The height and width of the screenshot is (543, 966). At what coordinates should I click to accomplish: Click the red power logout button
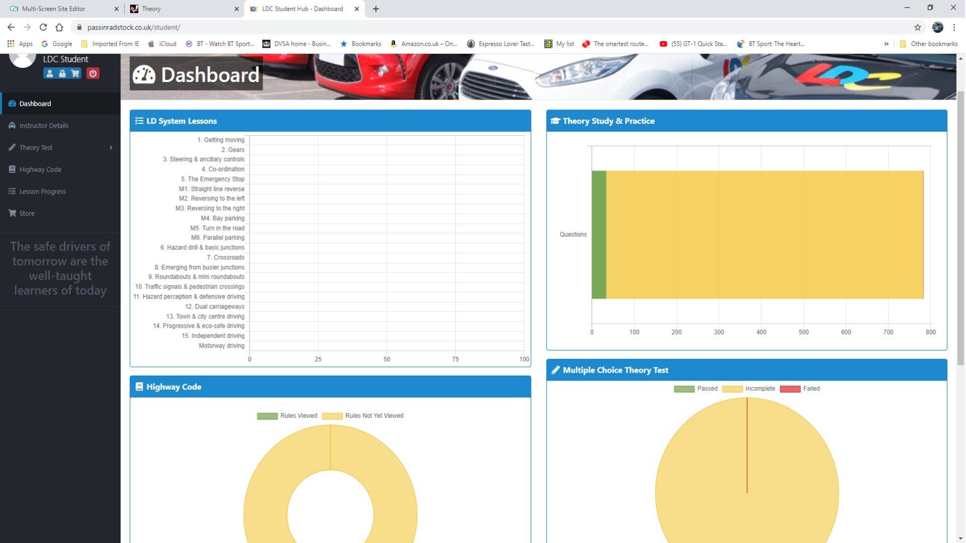point(93,73)
